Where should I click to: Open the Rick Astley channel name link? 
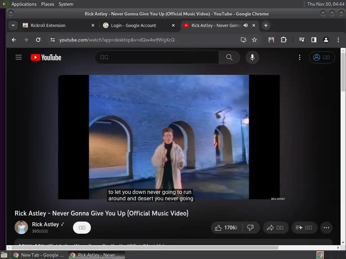click(46, 224)
